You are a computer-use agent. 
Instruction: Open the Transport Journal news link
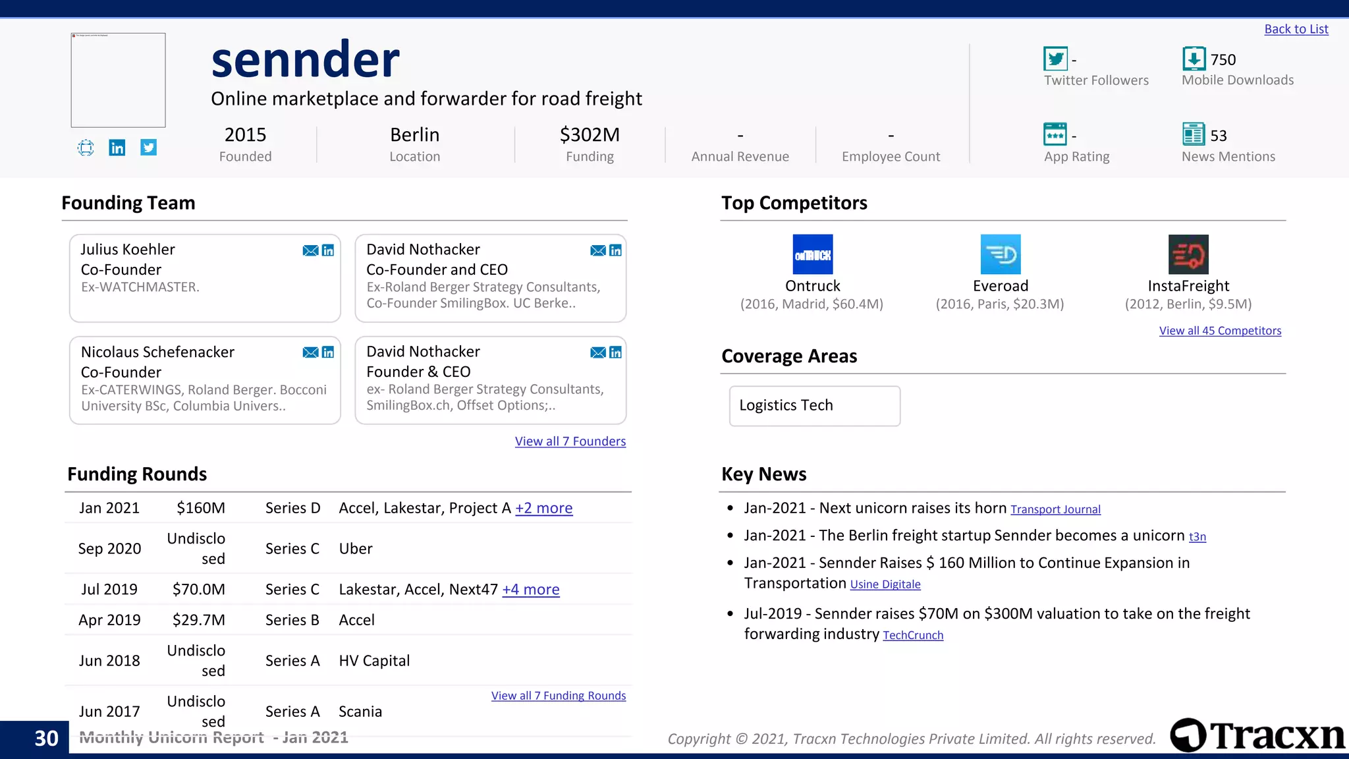1055,509
